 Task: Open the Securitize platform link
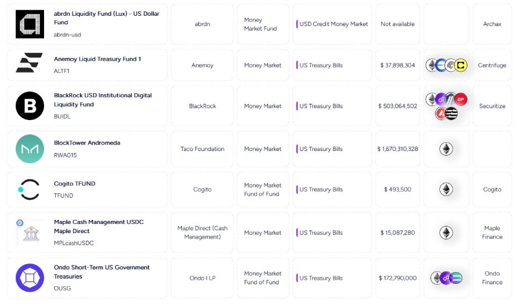click(x=492, y=106)
